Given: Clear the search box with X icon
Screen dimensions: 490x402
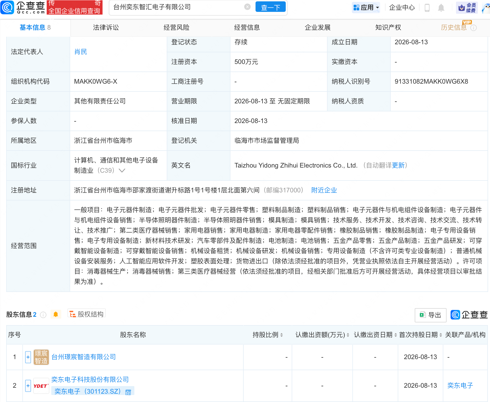Looking at the screenshot, I should click(x=247, y=7).
